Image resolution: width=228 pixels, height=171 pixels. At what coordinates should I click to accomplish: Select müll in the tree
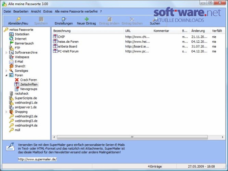point(17,130)
